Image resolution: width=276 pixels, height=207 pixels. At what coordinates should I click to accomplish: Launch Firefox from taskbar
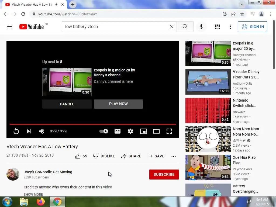coord(41,202)
